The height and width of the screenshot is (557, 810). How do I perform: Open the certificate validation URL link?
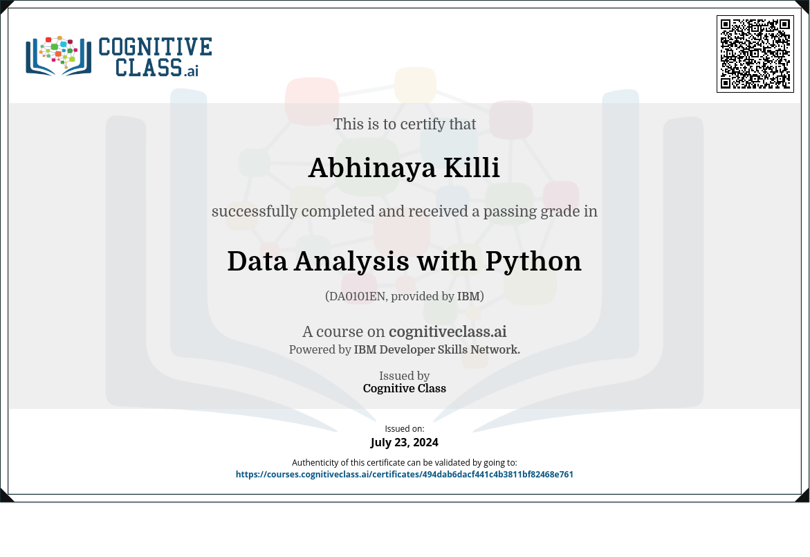tap(405, 475)
